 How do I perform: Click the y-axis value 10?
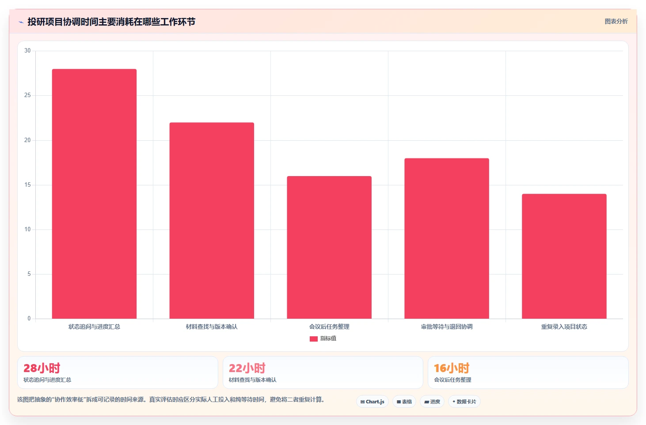27,229
